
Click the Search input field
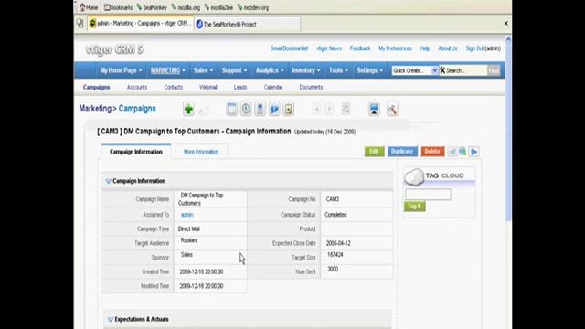(466, 70)
